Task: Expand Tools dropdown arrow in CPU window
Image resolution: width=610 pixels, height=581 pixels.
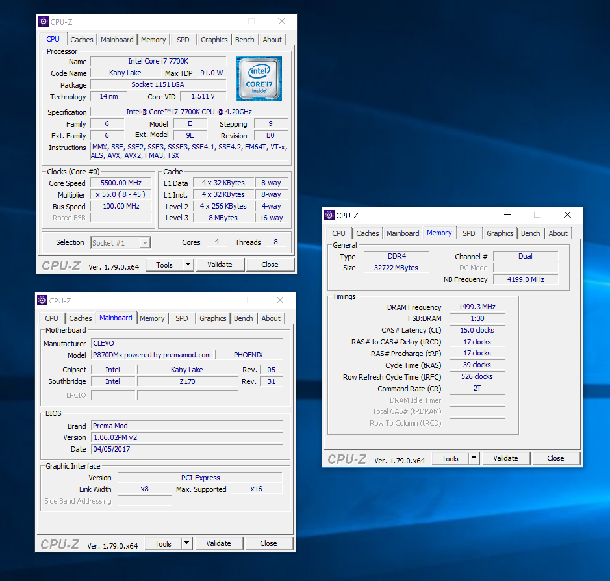Action: coord(188,265)
